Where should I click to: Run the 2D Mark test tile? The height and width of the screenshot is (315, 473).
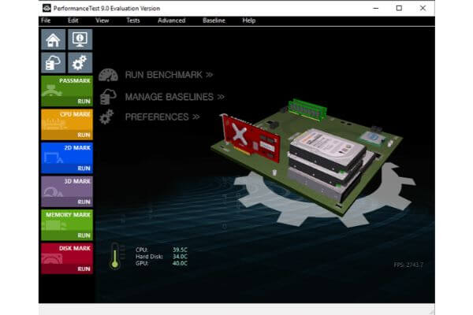click(67, 158)
